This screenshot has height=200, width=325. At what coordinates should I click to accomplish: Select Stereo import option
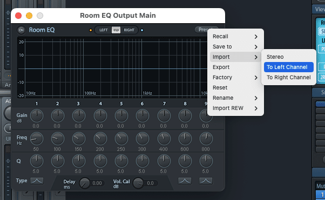coord(289,57)
